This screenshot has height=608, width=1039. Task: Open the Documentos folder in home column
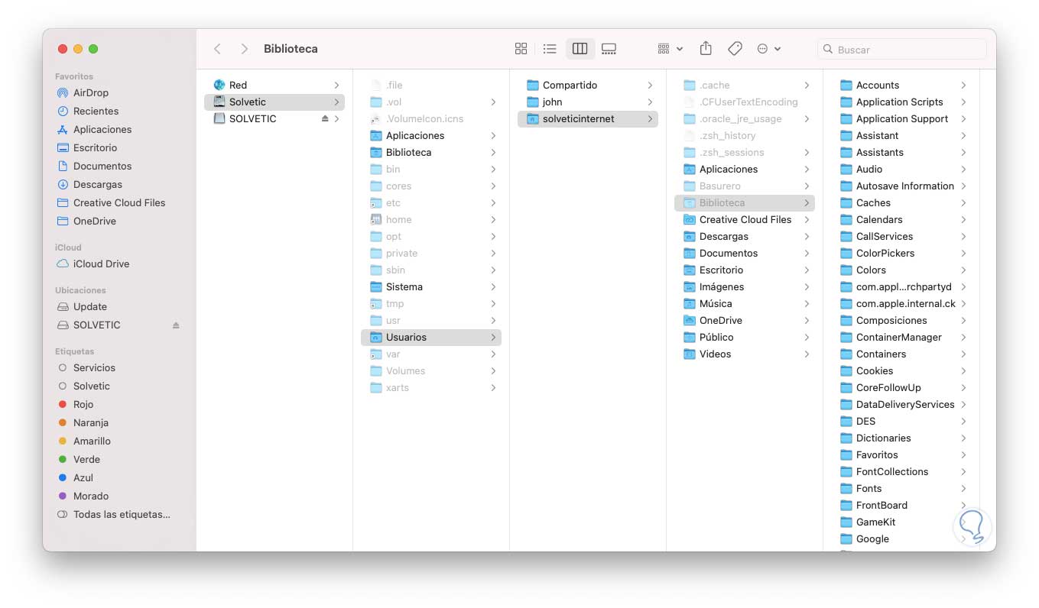745,253
